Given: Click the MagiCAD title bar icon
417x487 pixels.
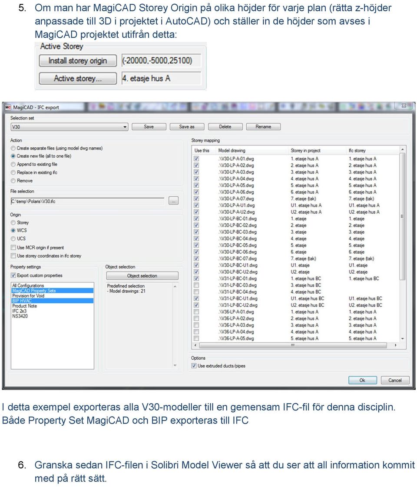Looking at the screenshot, I should 8,107.
